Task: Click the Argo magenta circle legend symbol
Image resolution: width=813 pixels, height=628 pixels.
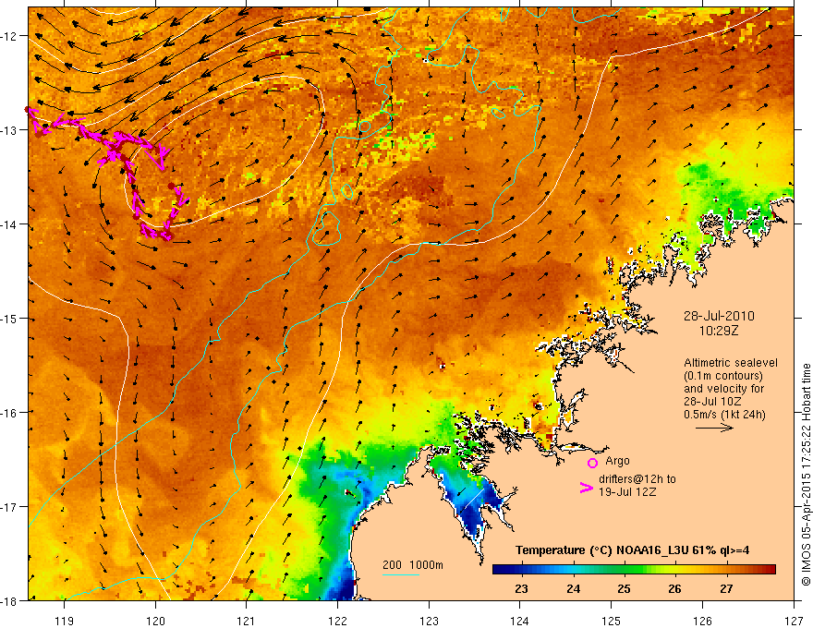Action: (592, 463)
